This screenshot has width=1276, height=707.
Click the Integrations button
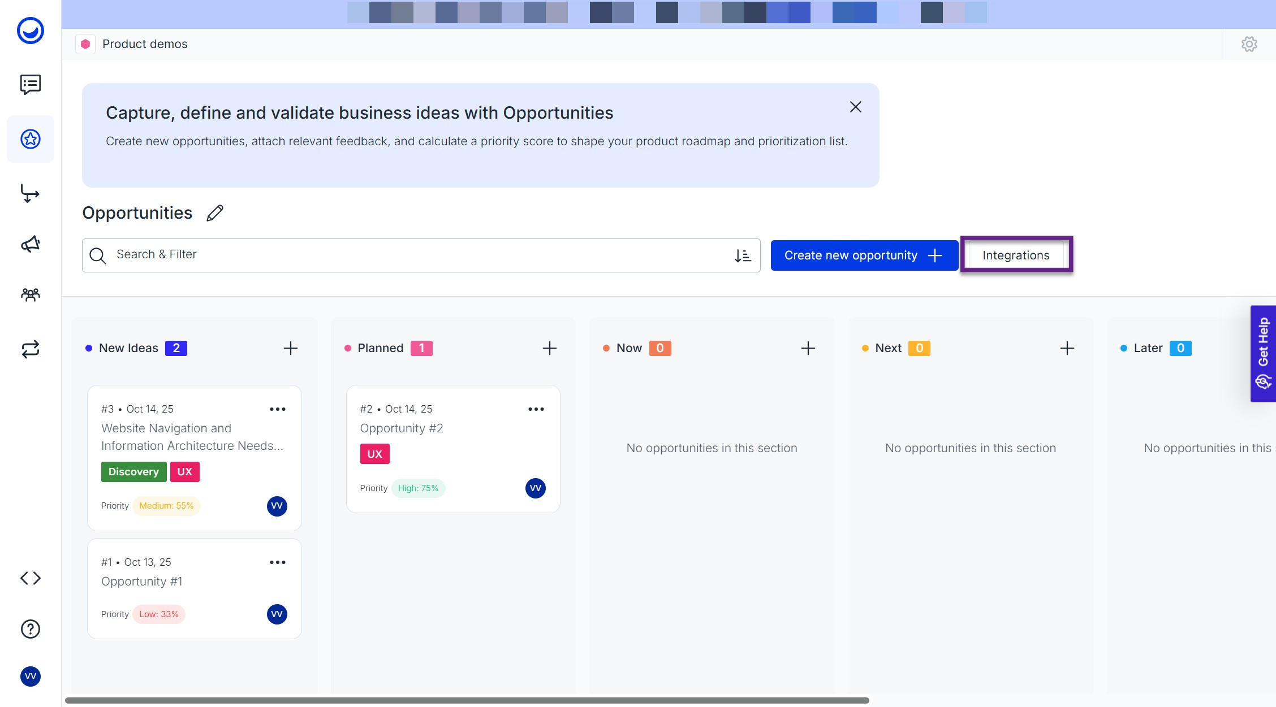(1016, 255)
